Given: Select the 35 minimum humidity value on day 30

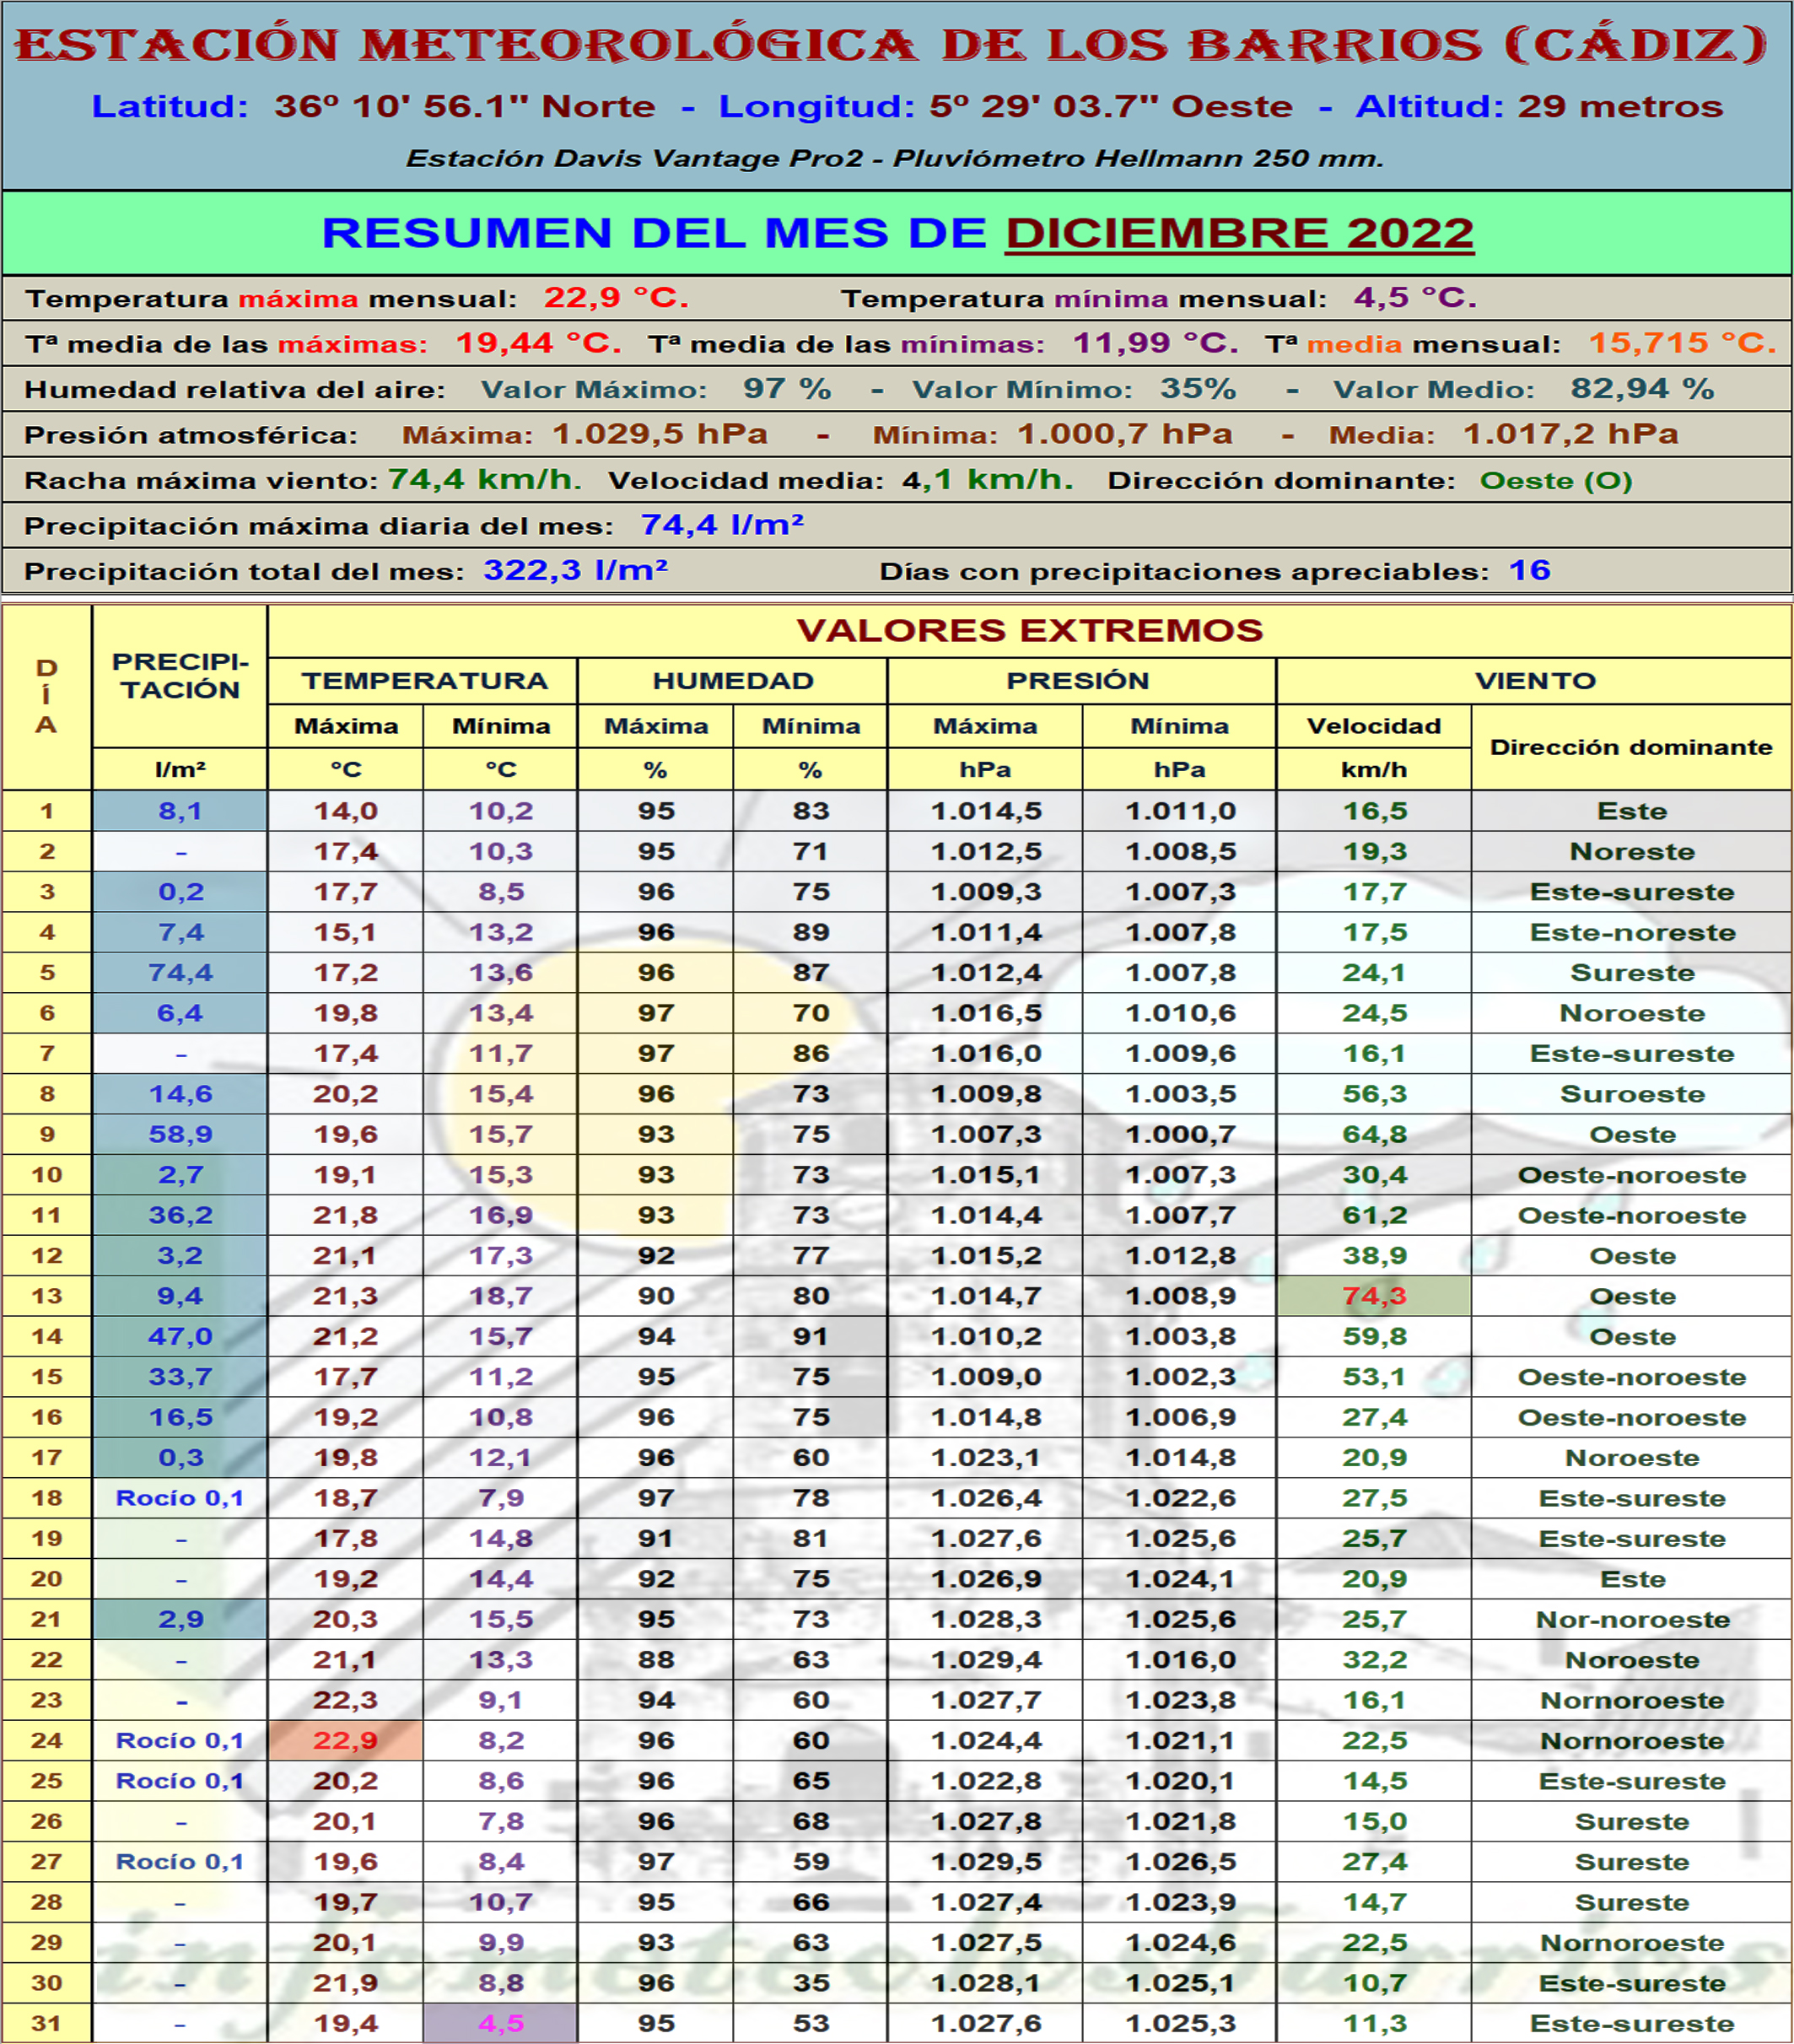Looking at the screenshot, I should tap(810, 1982).
